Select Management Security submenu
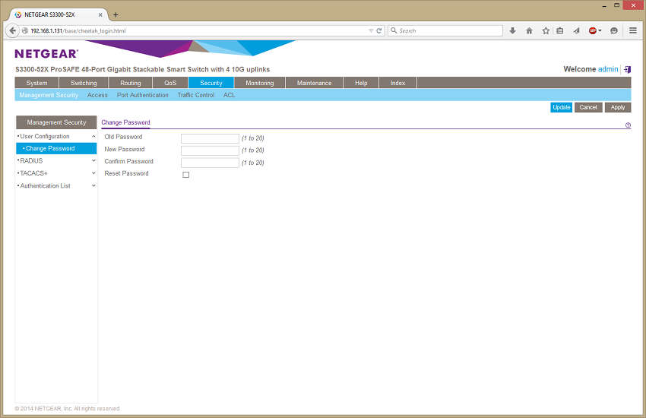This screenshot has width=646, height=418. tap(49, 95)
